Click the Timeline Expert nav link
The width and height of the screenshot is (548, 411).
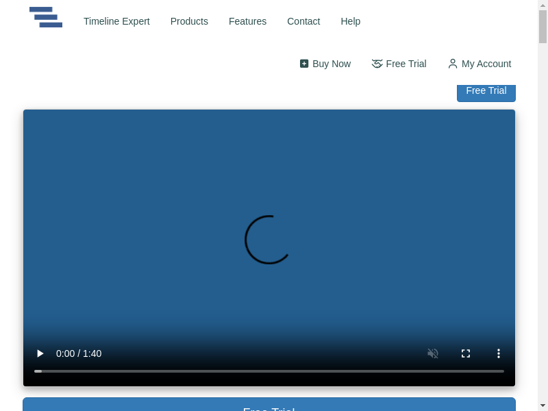(x=116, y=21)
